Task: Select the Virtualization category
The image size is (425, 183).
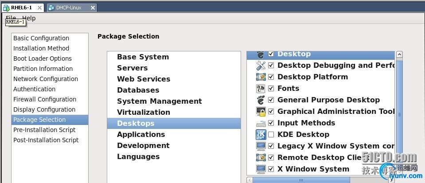Action: coord(174,112)
